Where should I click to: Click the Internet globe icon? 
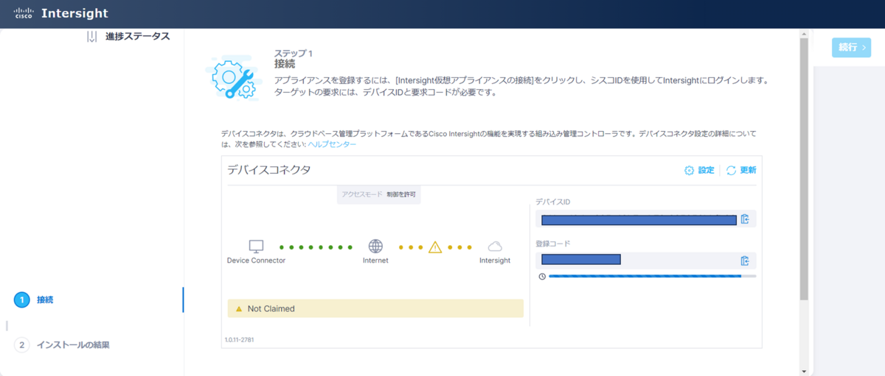[x=375, y=246]
